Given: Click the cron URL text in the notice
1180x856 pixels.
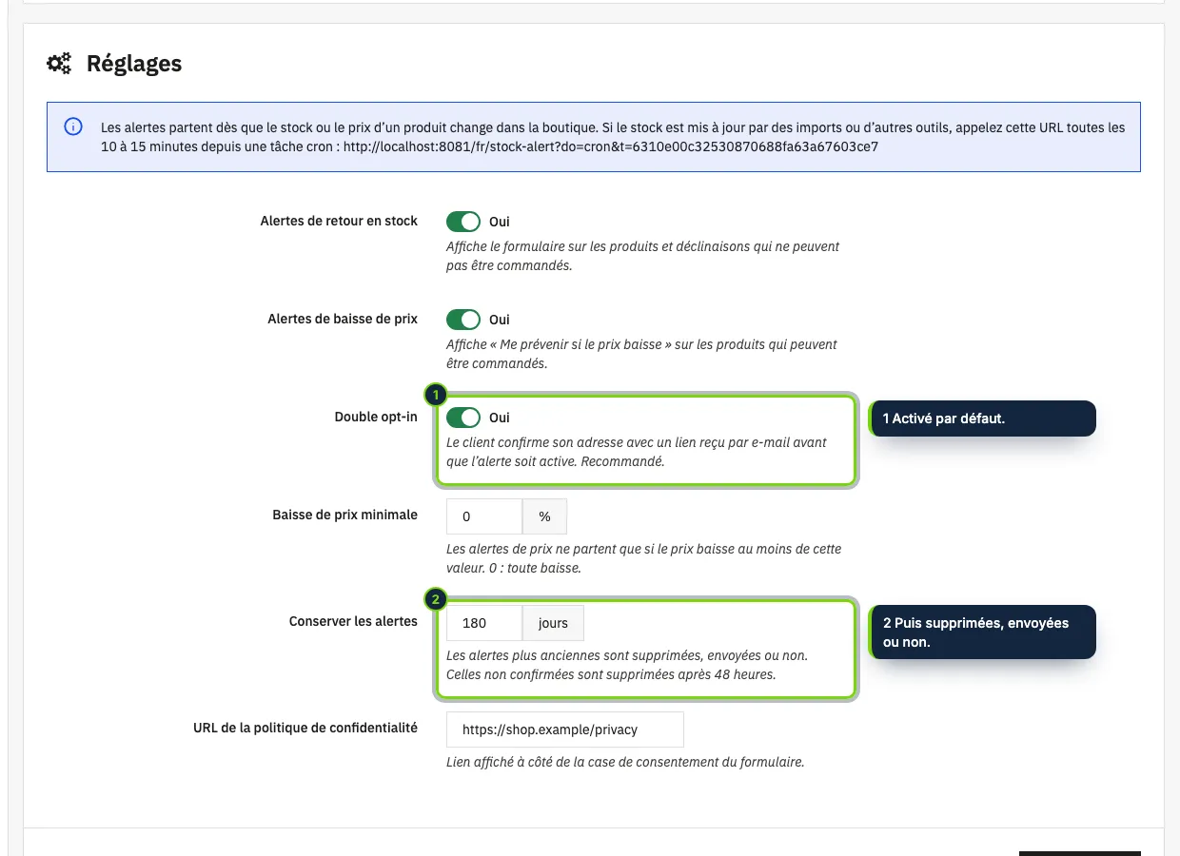Looking at the screenshot, I should pos(610,146).
